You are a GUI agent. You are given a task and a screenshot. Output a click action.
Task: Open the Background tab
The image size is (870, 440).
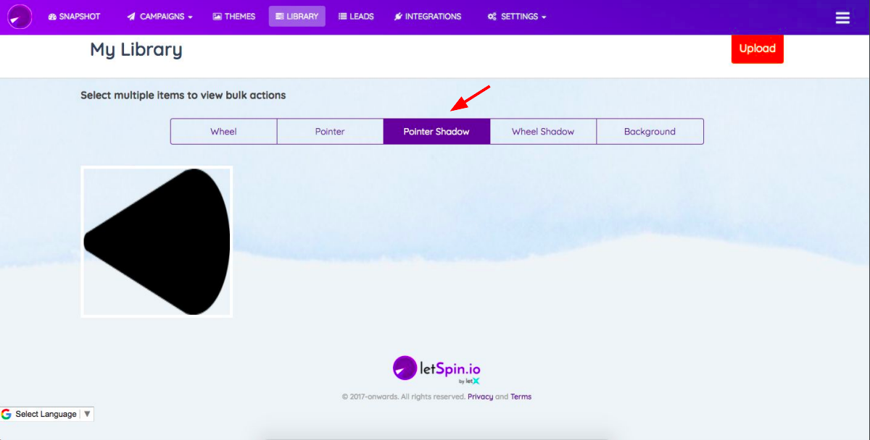(650, 132)
